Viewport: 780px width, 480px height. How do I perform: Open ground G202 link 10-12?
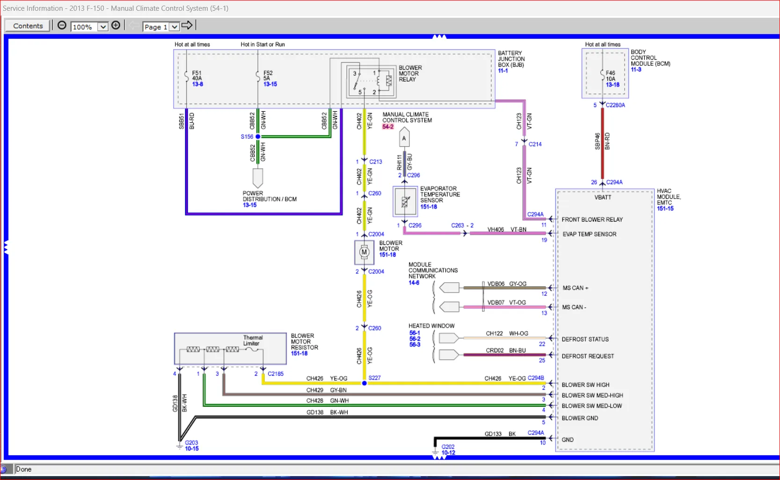click(x=448, y=452)
